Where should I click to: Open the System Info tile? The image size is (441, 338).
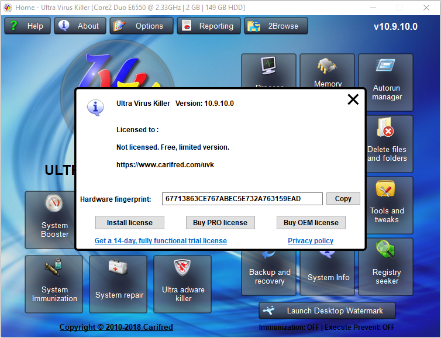point(327,273)
